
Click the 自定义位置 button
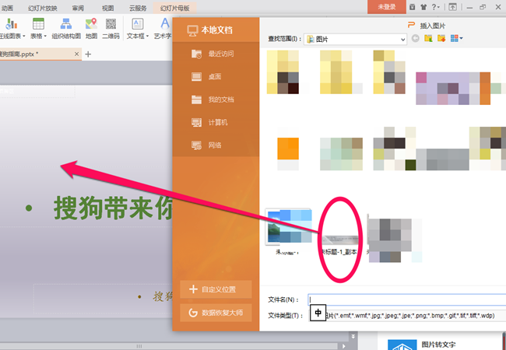(x=216, y=289)
